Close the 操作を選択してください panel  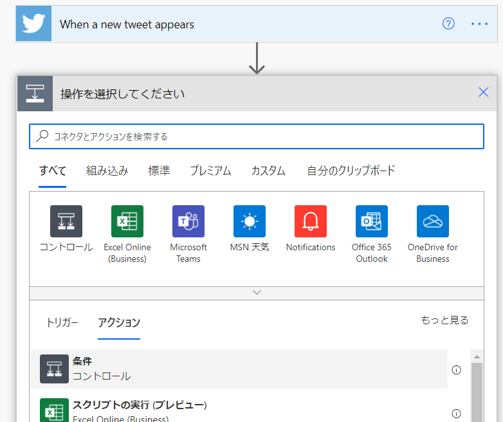coord(483,92)
